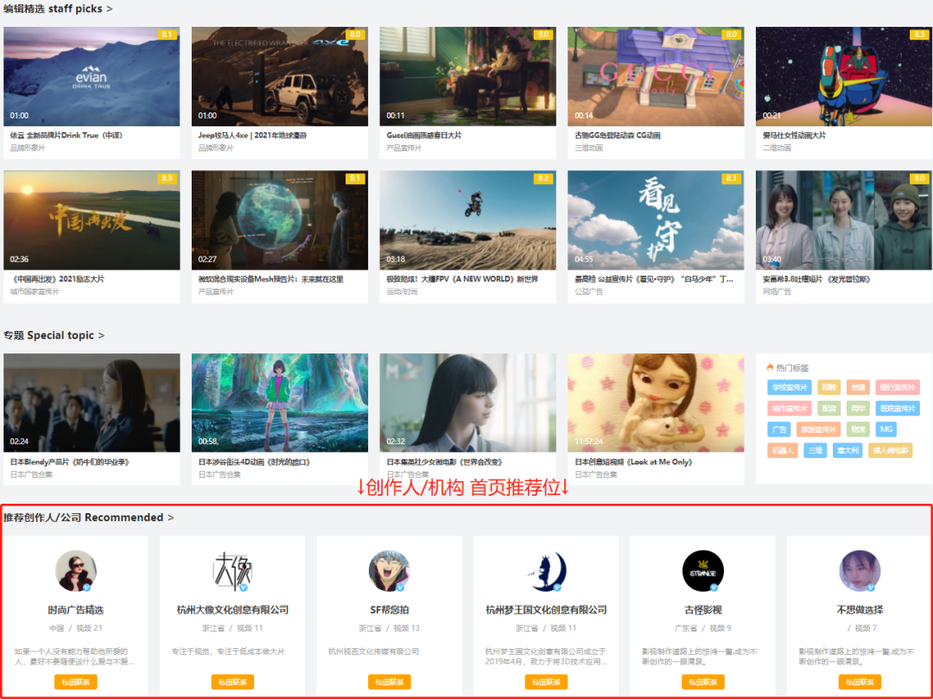Click the 不想做选择 creator avatar

(860, 571)
